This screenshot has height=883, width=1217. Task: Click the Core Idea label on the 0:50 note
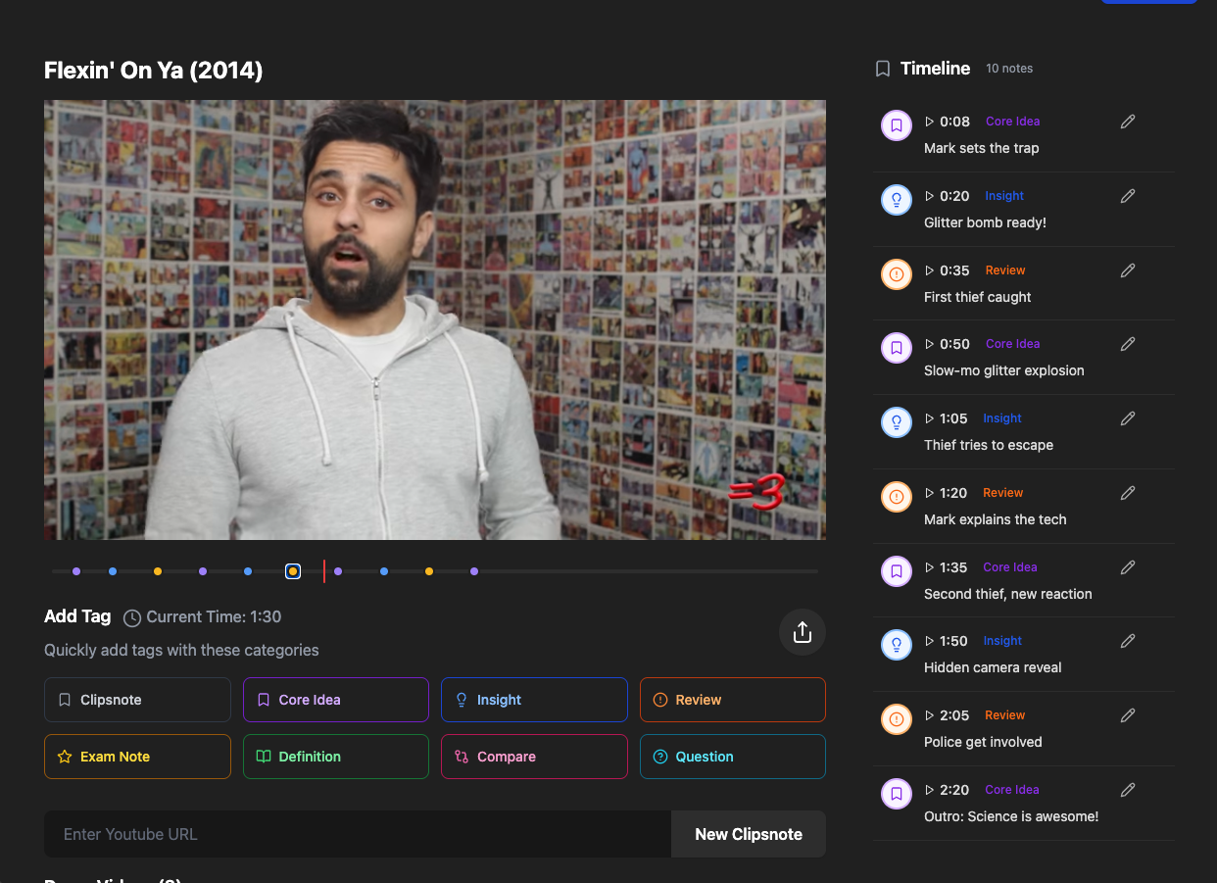tap(1013, 344)
